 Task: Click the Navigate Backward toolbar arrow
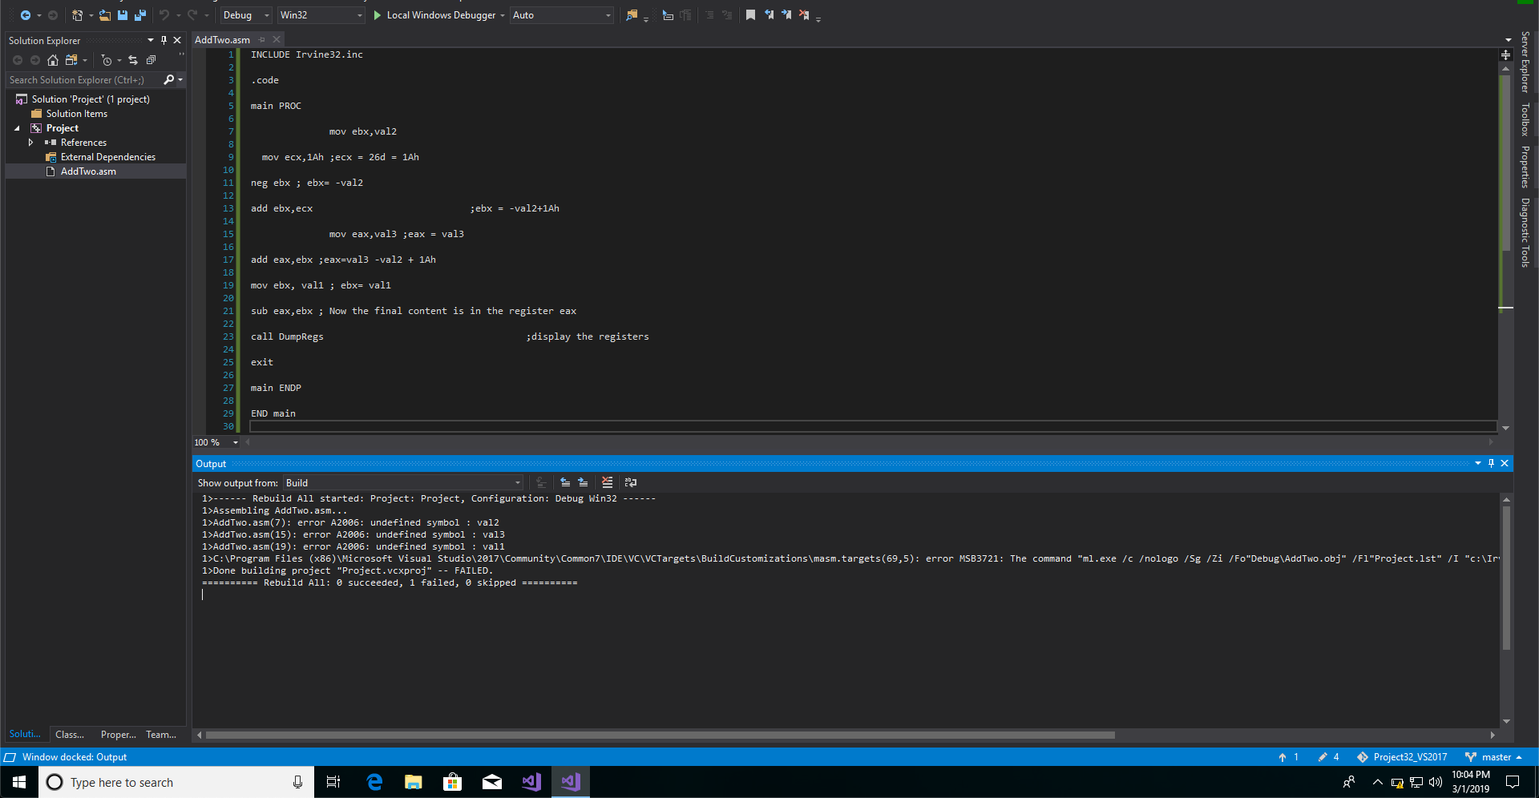[x=26, y=15]
